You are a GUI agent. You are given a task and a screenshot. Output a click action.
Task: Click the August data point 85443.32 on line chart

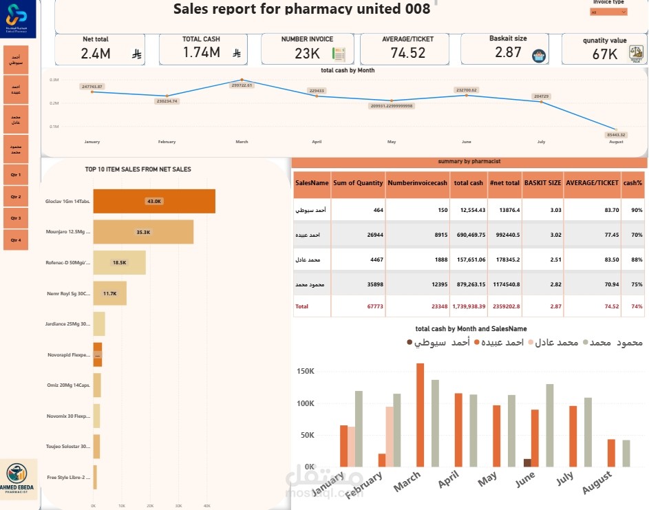click(x=616, y=129)
